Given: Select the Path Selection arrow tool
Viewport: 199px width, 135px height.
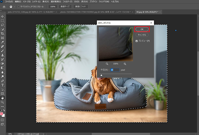Looking at the screenshot, I should (x=2, y=89).
